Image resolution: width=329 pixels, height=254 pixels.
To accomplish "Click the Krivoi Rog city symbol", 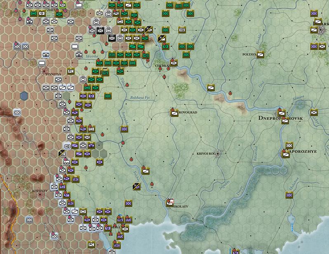I will [218, 154].
